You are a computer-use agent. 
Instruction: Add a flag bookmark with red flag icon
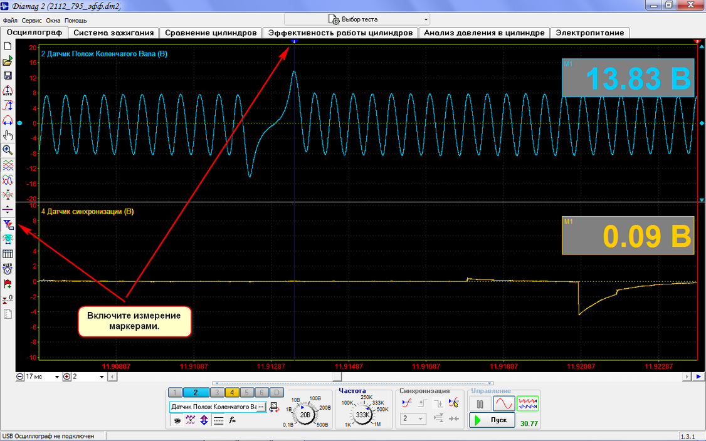(x=8, y=284)
